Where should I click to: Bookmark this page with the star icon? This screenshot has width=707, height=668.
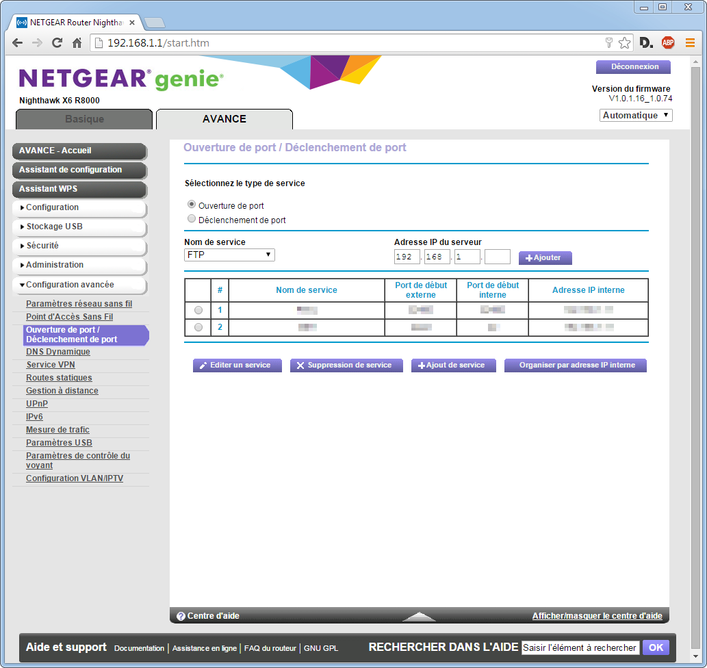pyautogui.click(x=624, y=43)
